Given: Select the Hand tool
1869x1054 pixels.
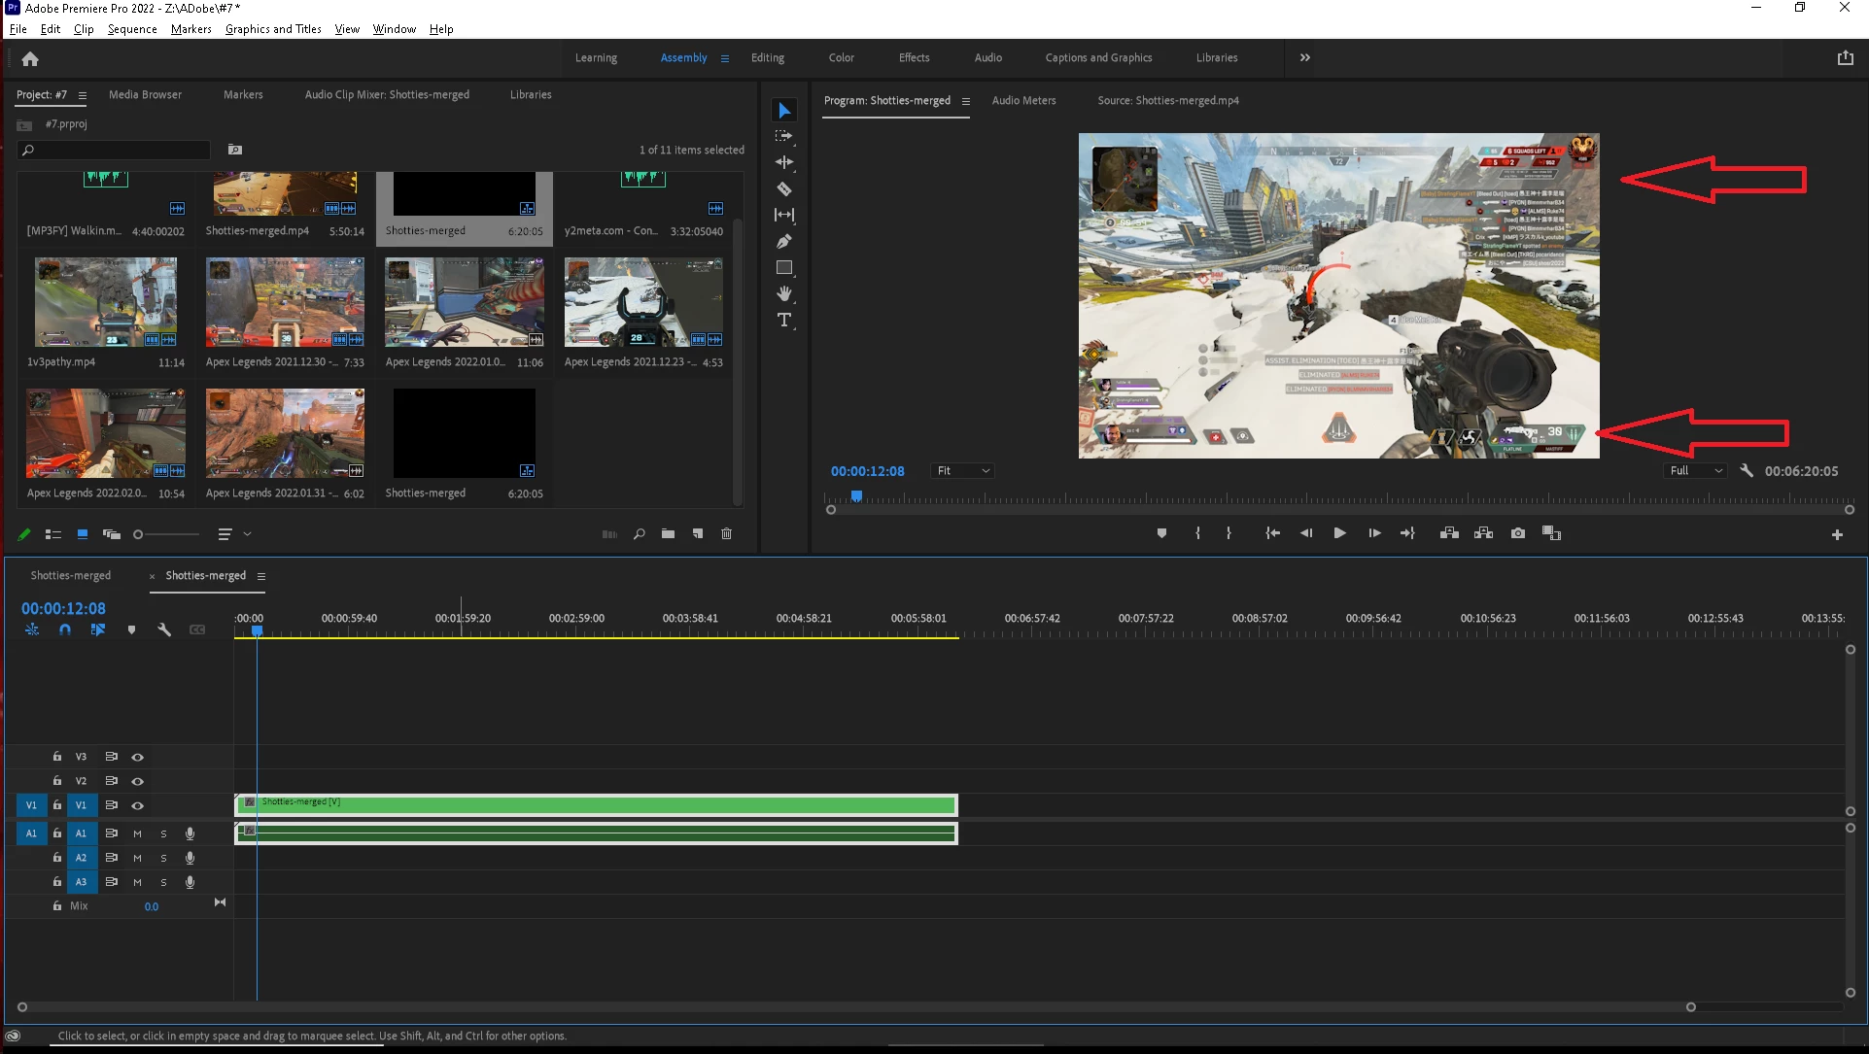Looking at the screenshot, I should coord(783,293).
